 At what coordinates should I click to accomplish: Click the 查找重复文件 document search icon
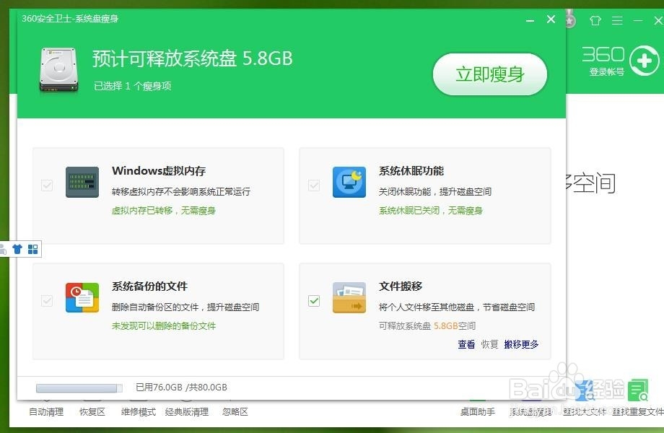(x=638, y=390)
